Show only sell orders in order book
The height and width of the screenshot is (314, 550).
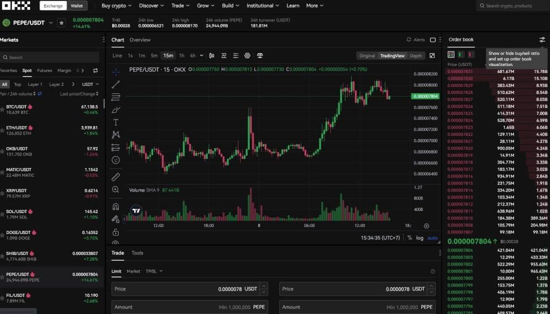coord(471,55)
